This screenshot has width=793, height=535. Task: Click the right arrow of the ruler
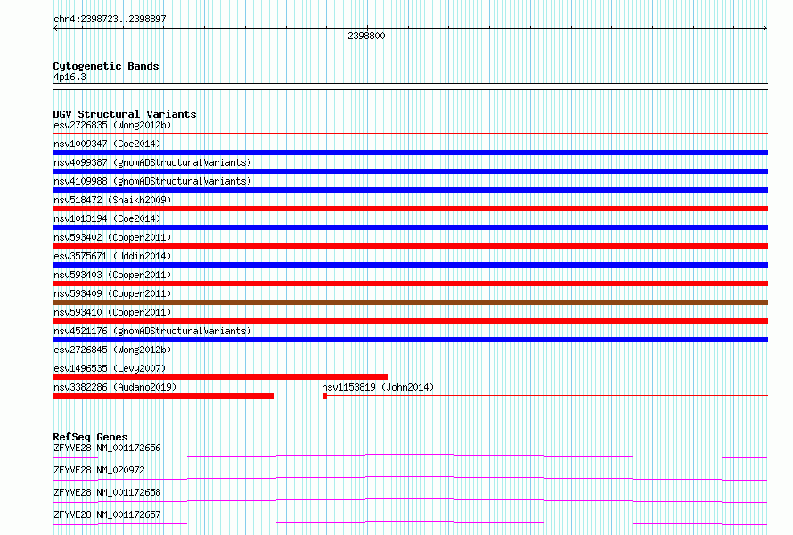pos(765,29)
